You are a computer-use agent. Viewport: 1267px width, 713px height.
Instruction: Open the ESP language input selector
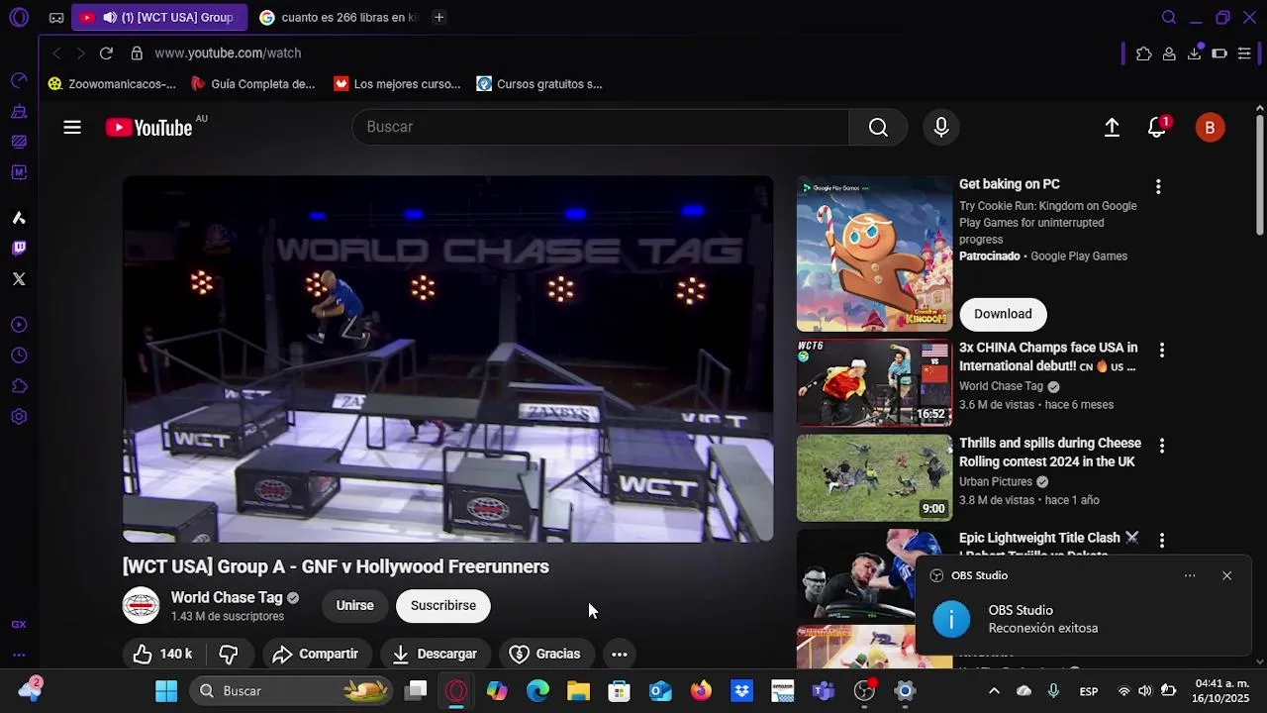coord(1088,690)
